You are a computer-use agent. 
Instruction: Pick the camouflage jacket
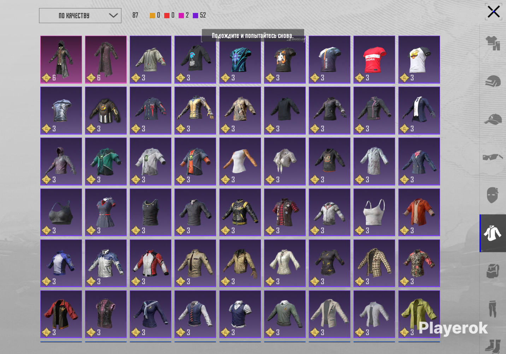[240, 110]
